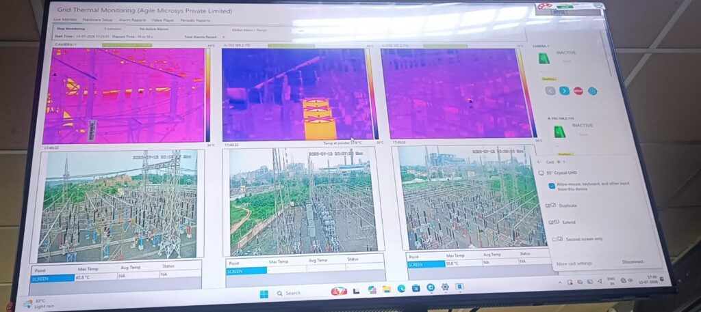Open the Live Monitor tab
Image resolution: width=701 pixels, height=312 pixels.
click(65, 20)
